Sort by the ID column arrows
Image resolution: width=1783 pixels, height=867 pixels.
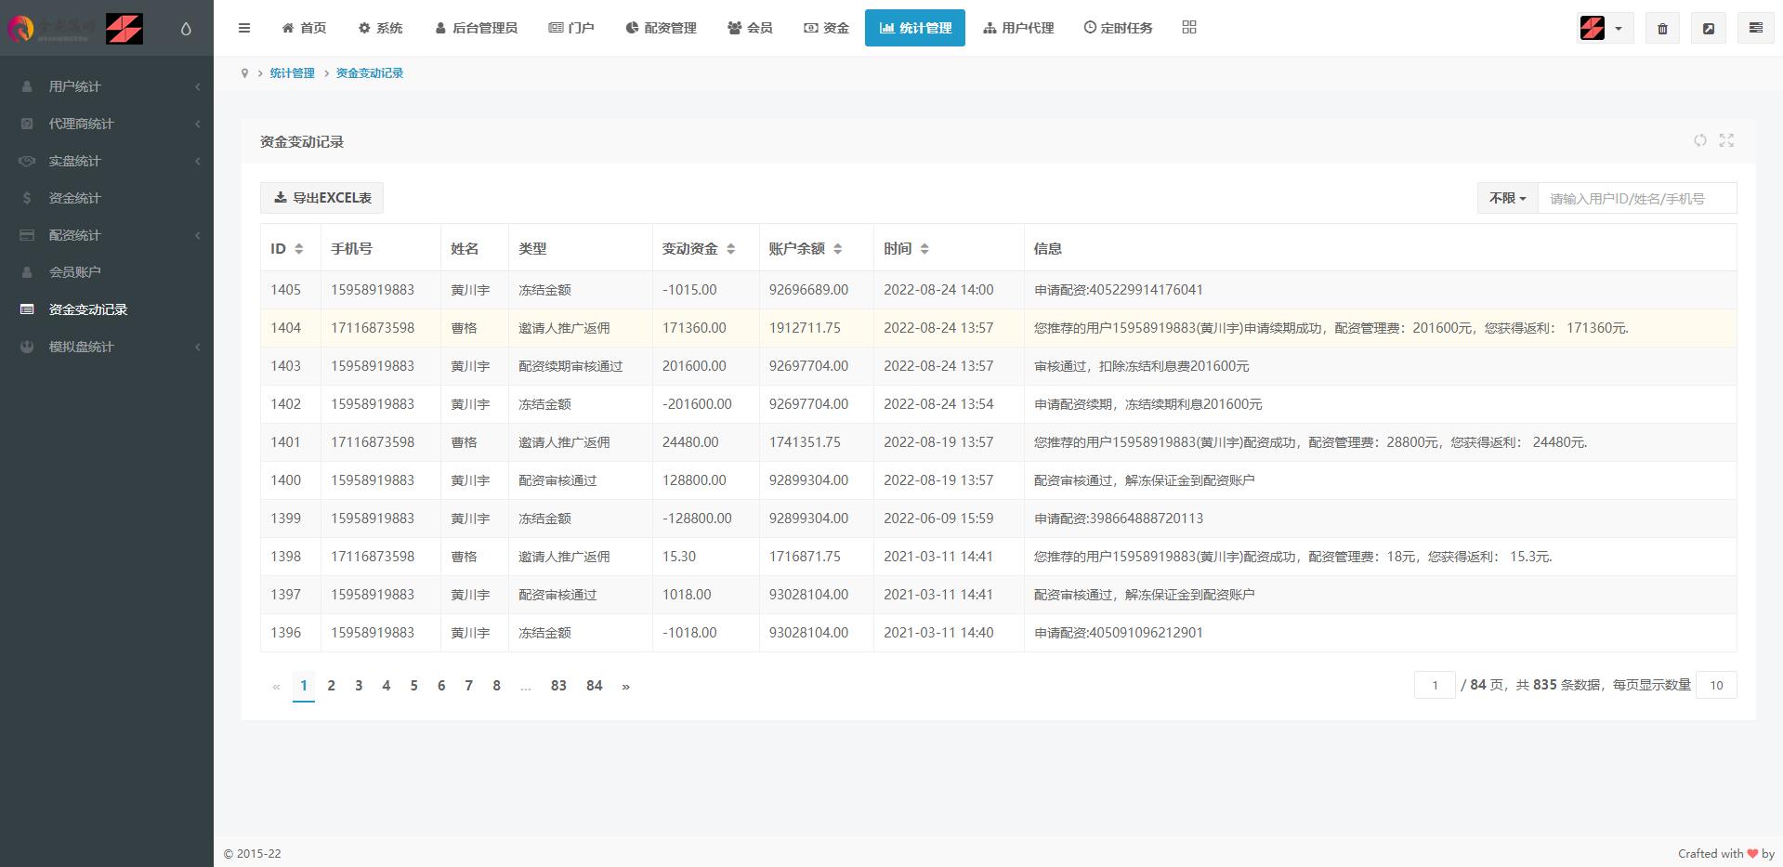[298, 248]
